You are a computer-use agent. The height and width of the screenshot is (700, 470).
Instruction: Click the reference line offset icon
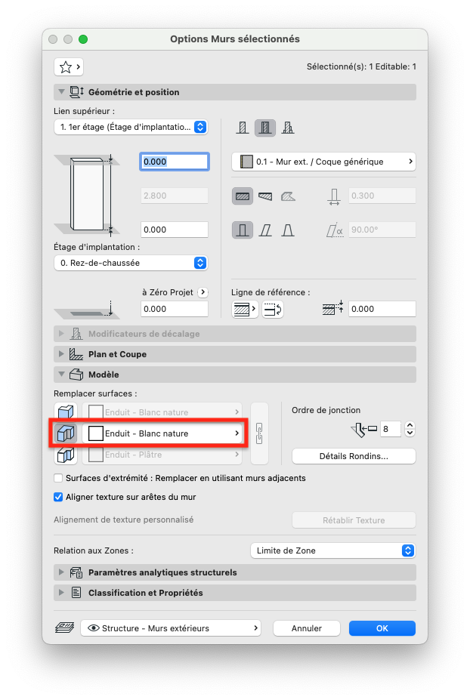click(x=332, y=309)
